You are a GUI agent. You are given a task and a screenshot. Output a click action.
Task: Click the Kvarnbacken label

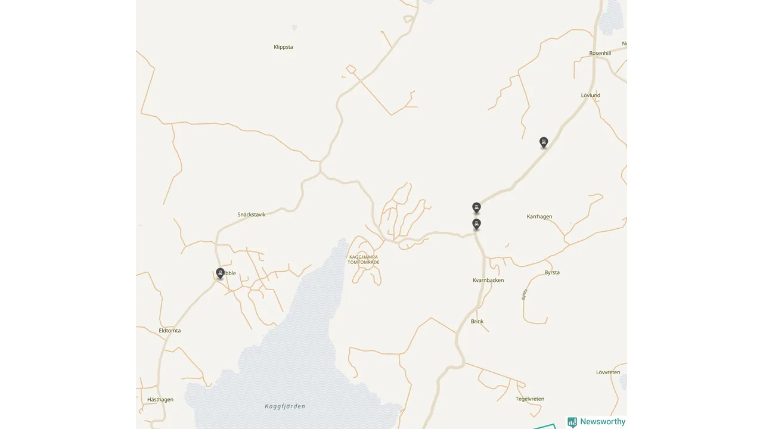(488, 280)
